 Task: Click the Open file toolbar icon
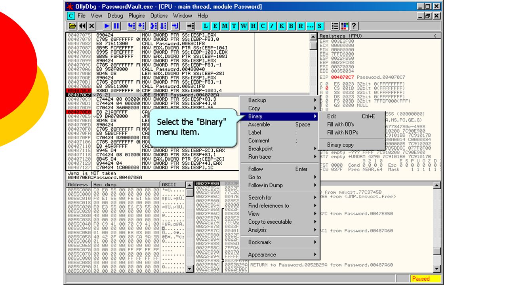72,26
